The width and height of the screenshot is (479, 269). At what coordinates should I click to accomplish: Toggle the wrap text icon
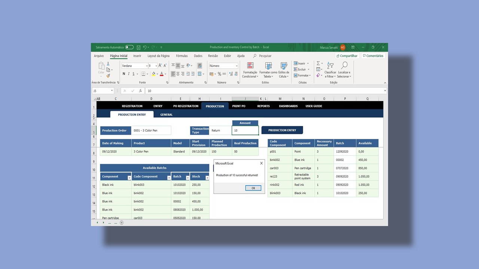tap(200, 66)
